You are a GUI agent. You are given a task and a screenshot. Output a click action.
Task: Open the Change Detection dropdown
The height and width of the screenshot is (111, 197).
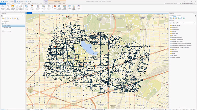(x=65, y=7)
